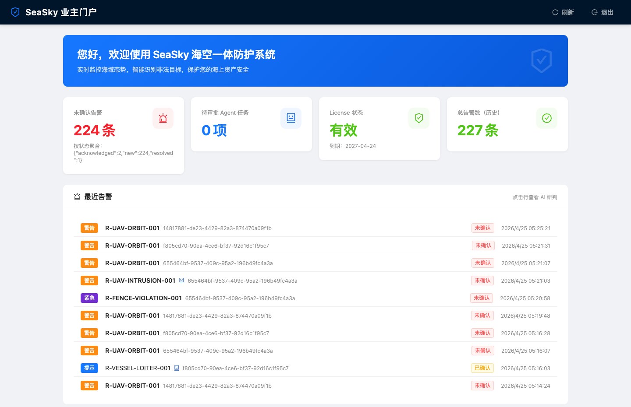Open alert R-FENCE-VIOLATION-001

(x=315, y=298)
